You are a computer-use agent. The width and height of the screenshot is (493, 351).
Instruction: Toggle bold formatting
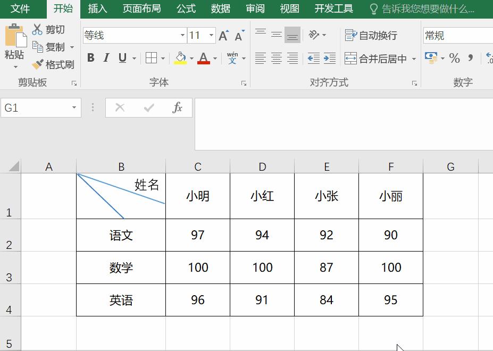tap(90, 57)
